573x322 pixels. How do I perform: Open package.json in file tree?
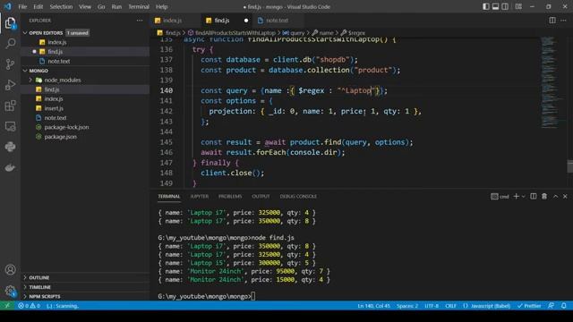tap(60, 137)
